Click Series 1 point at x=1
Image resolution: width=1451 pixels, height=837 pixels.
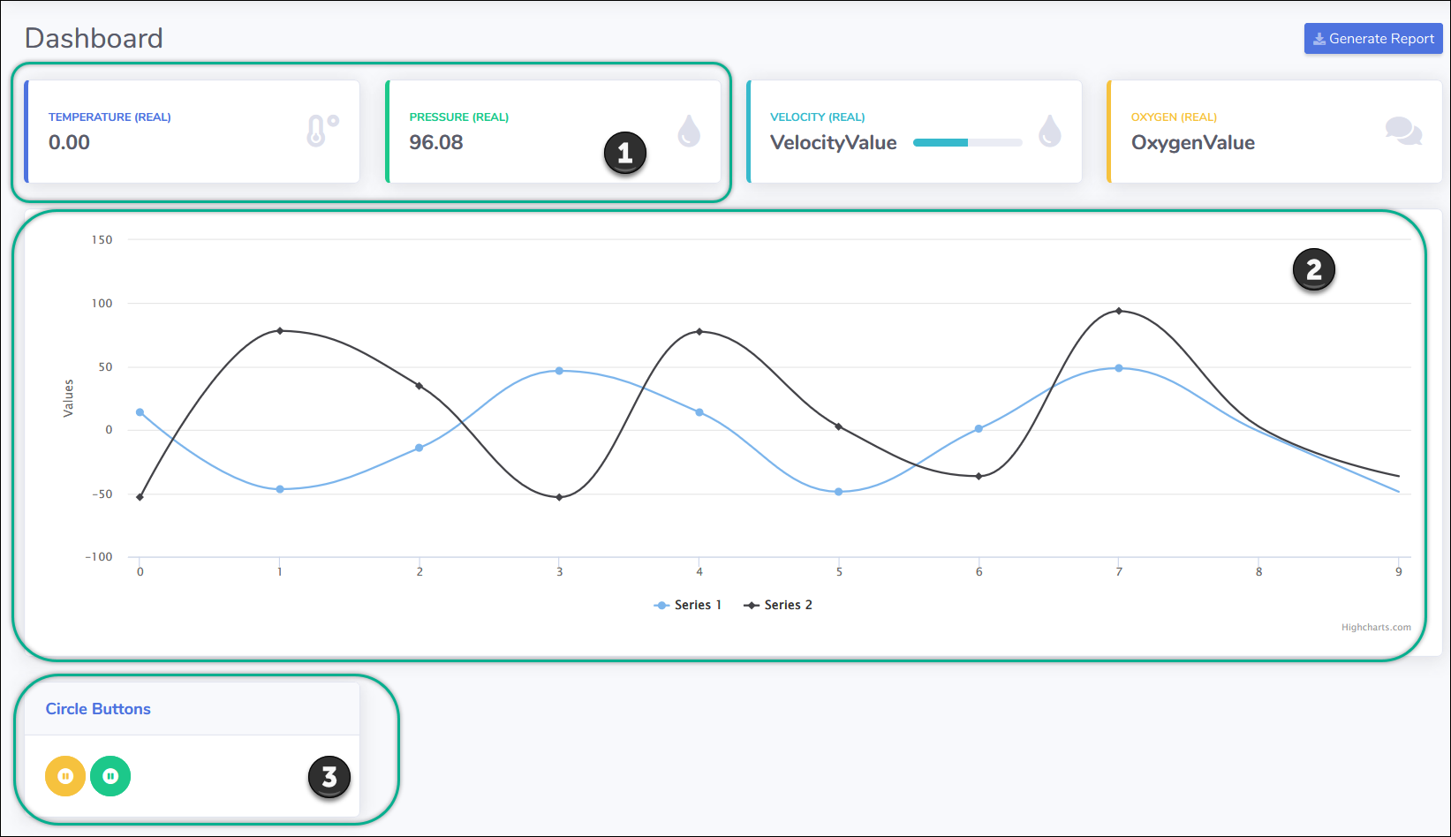(280, 489)
